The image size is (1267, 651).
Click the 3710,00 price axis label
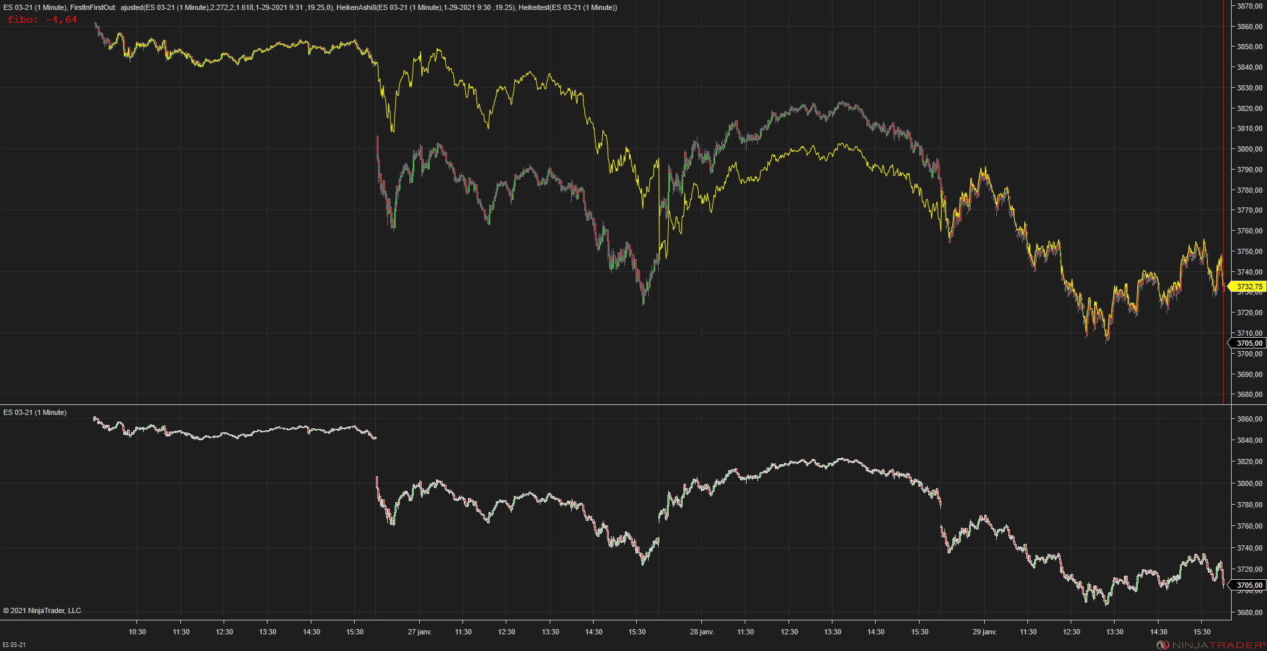[1249, 334]
